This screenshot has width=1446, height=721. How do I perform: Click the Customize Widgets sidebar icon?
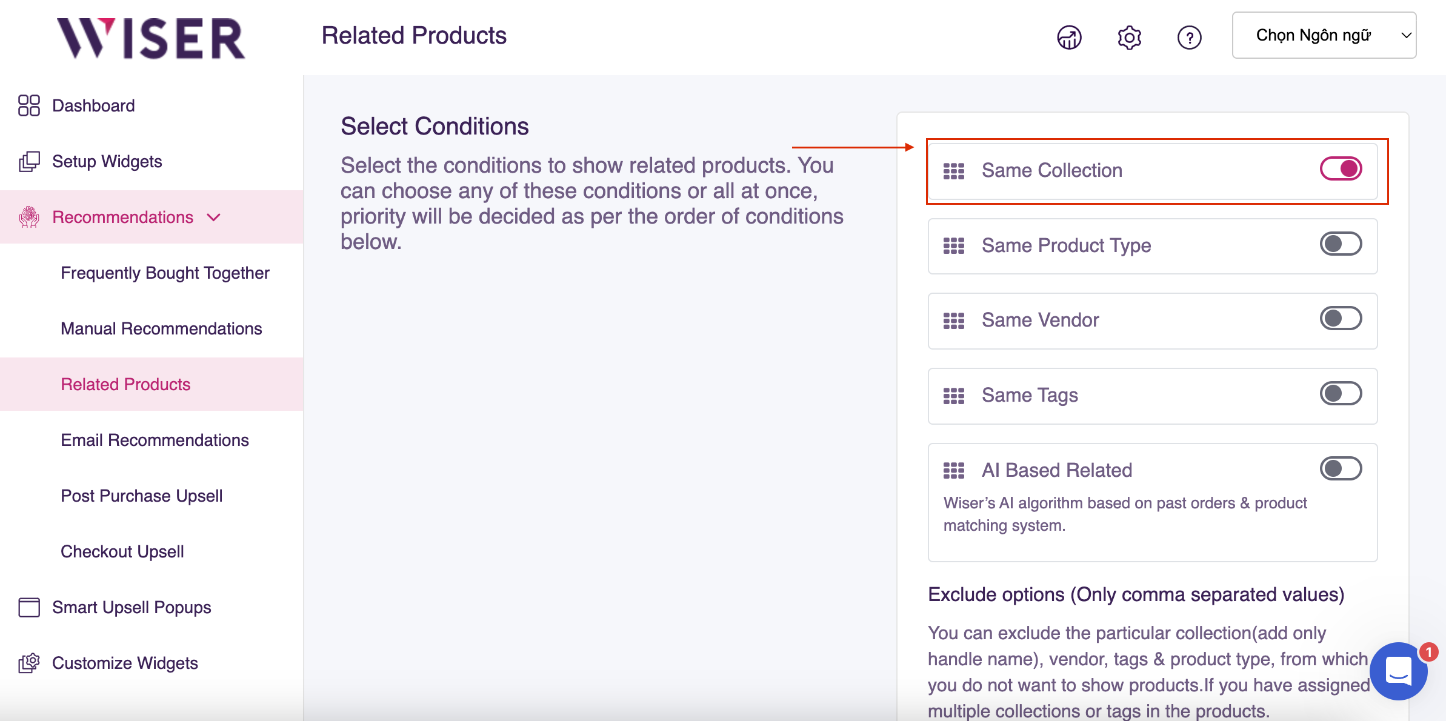[29, 663]
